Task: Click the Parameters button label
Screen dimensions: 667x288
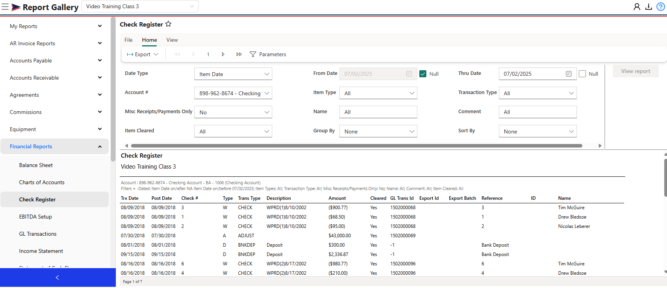Action: point(273,54)
